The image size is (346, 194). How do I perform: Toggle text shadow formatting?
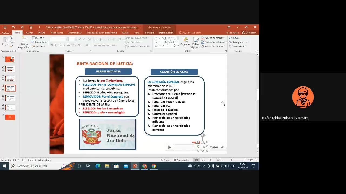pos(64,45)
